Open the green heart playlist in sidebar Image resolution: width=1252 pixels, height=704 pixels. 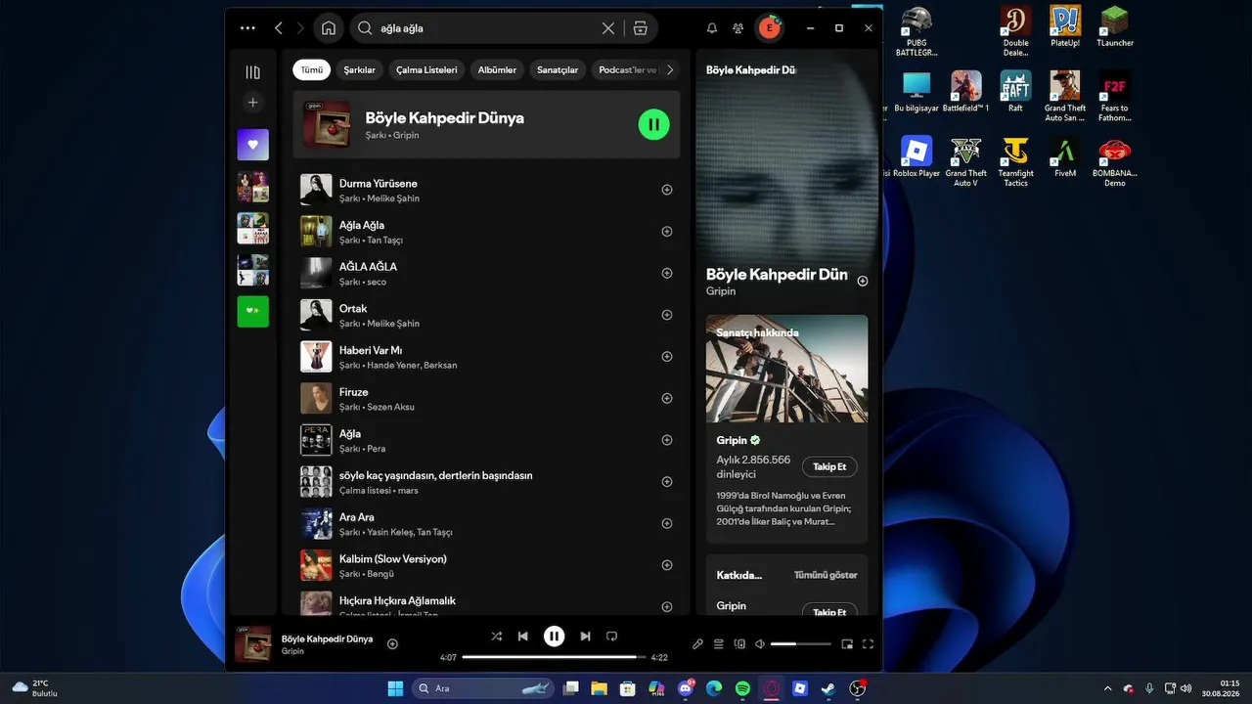[x=252, y=311]
